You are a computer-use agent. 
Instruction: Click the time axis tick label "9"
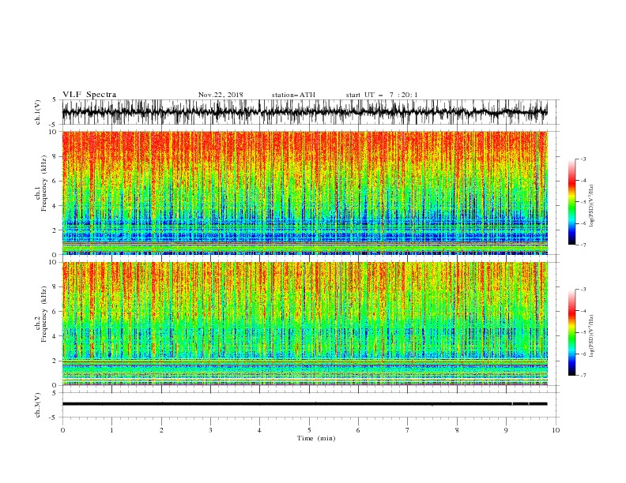(506, 430)
